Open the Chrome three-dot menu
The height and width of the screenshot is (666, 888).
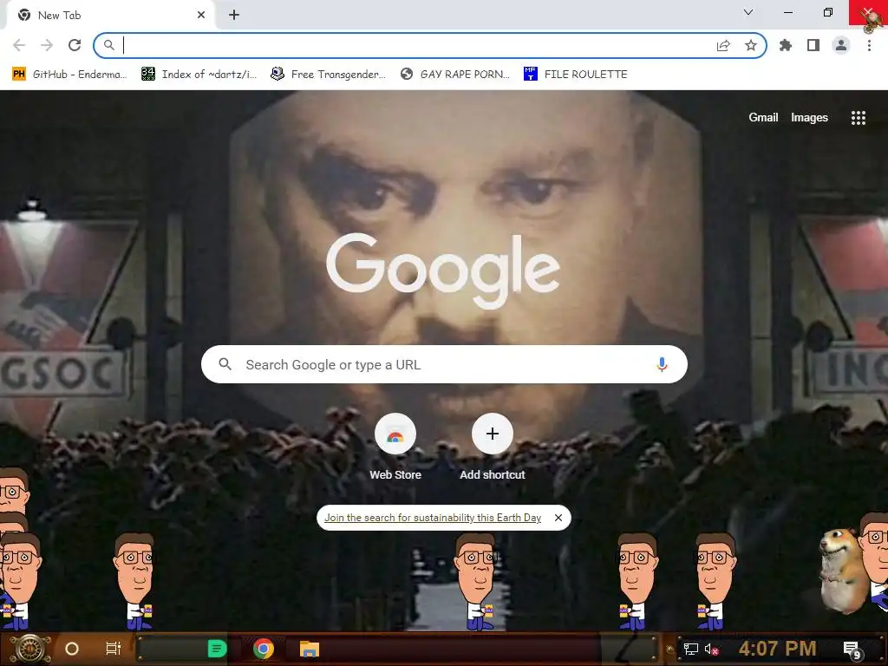[869, 45]
